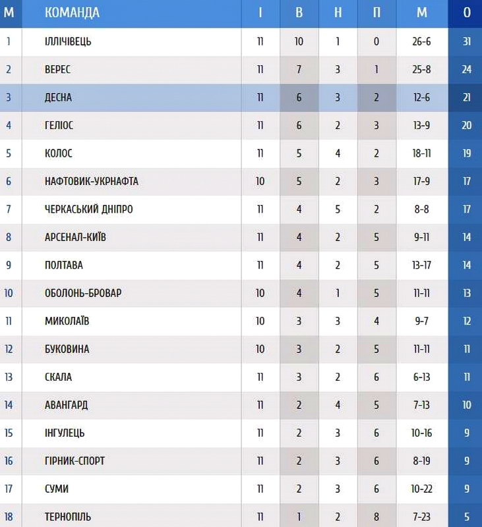This screenshot has height=527, width=482.
Task: Open the ГІРНИК-СПОРТ team entry
Action: (x=75, y=461)
